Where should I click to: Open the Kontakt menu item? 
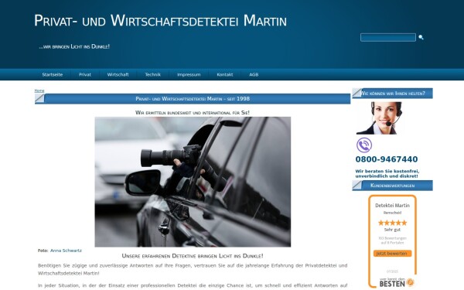coord(225,74)
